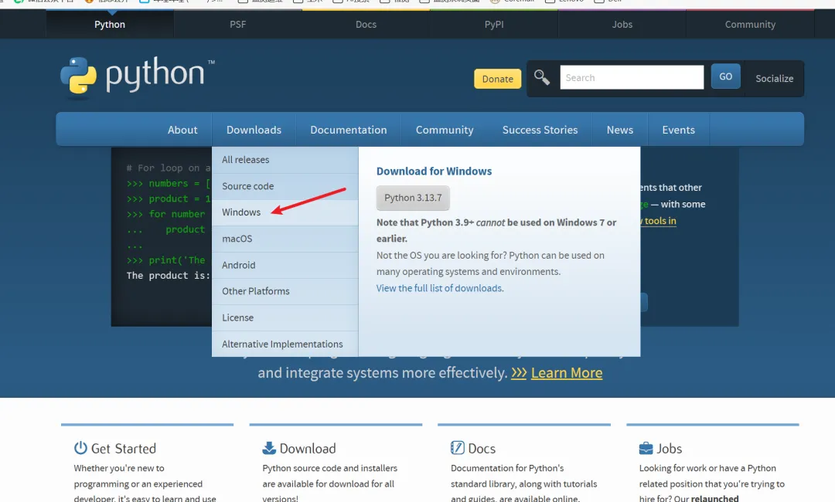Click the Download for Windows heading
The image size is (835, 502).
pyautogui.click(x=434, y=171)
